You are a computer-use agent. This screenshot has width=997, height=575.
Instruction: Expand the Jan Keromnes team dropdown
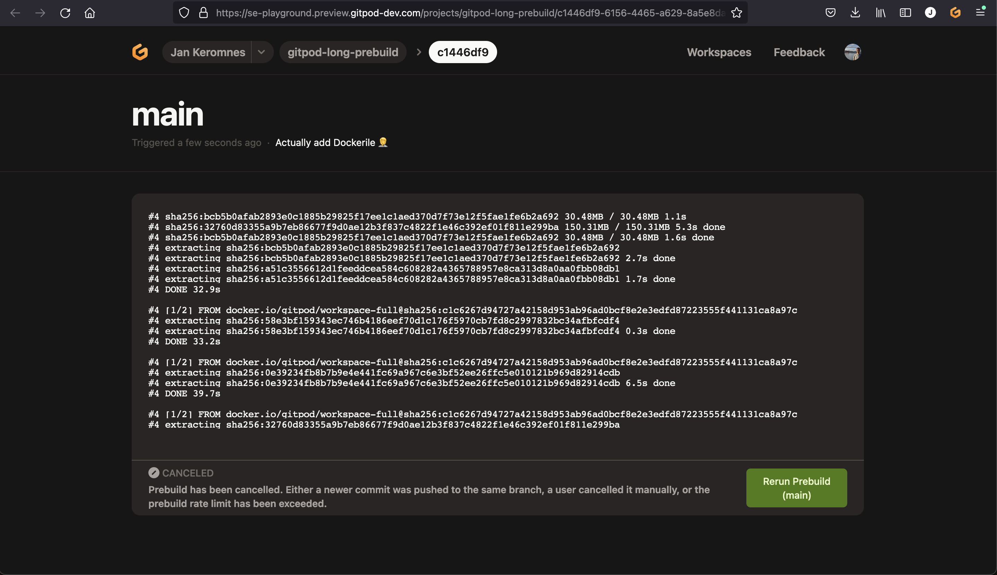coord(261,52)
